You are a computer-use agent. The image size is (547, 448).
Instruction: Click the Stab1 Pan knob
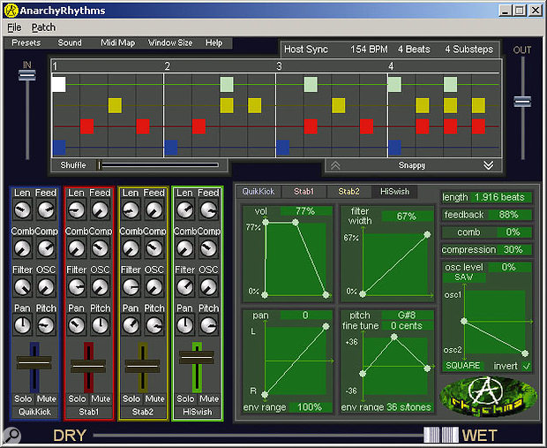pos(77,325)
